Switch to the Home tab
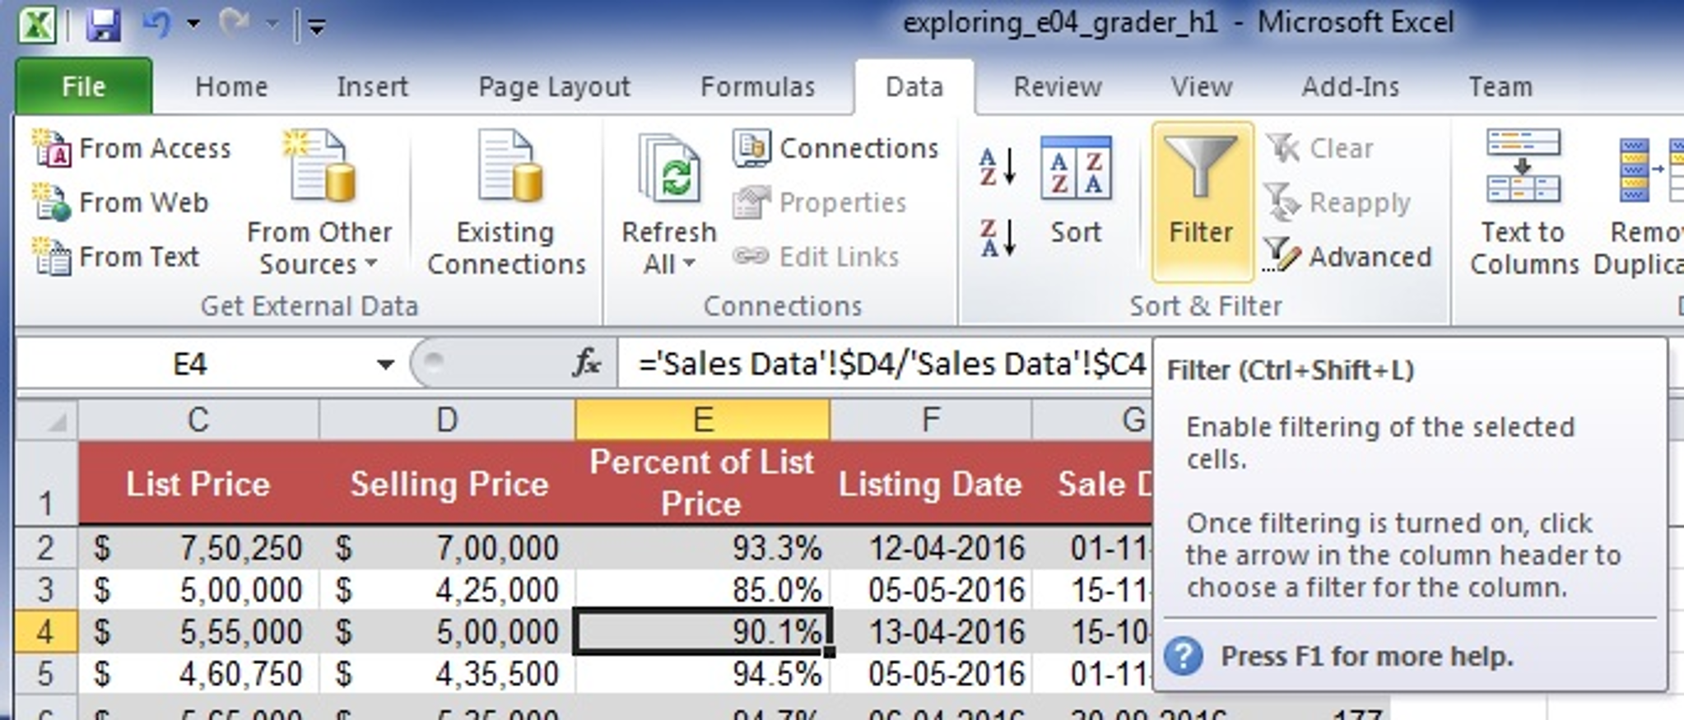 coord(231,86)
